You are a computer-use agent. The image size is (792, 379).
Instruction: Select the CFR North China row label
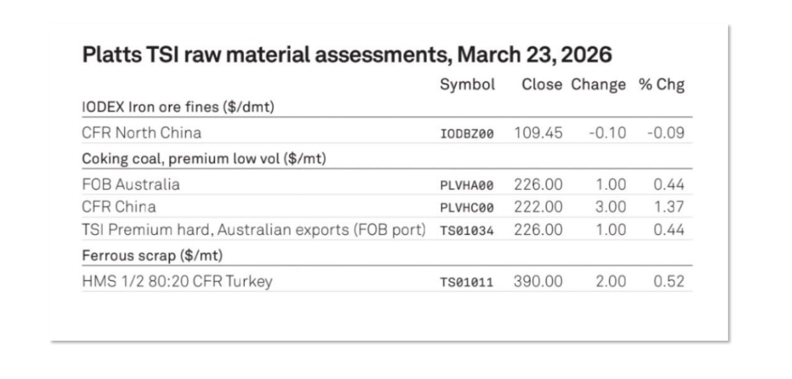pyautogui.click(x=141, y=133)
